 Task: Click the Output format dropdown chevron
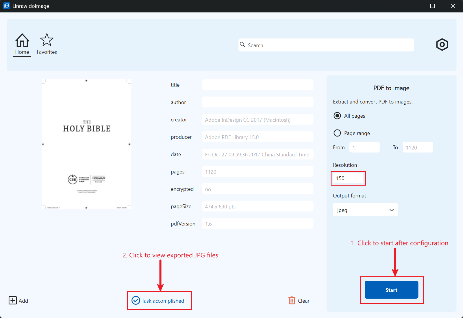[392, 210]
